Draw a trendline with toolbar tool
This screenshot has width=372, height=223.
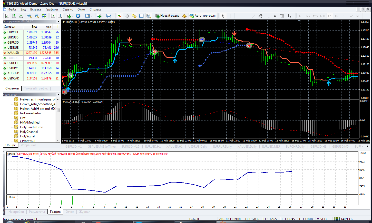click(x=253, y=16)
